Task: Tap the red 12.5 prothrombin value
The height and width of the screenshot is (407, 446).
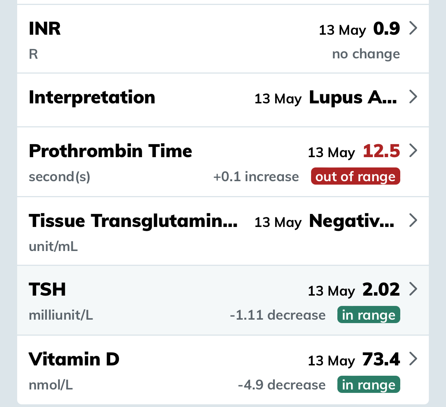Action: pos(381,151)
